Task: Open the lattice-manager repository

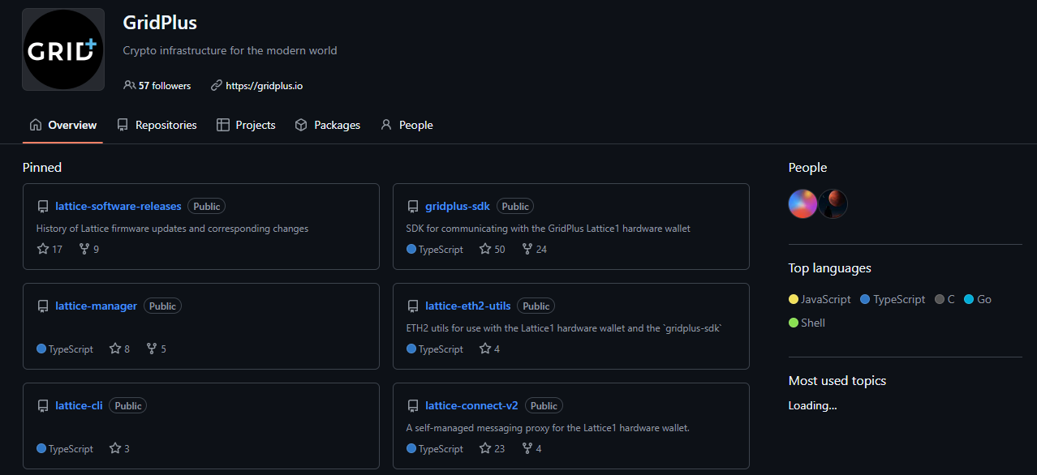Action: (x=96, y=306)
